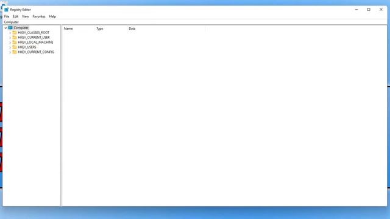Viewport: 390px width, 219px height.
Task: Sort by the Data column header
Action: point(166,29)
